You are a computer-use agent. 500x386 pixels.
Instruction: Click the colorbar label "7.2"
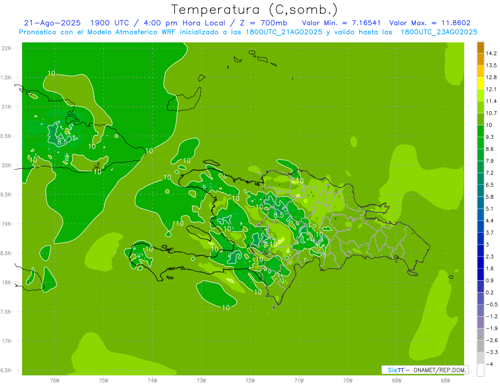[490, 173]
